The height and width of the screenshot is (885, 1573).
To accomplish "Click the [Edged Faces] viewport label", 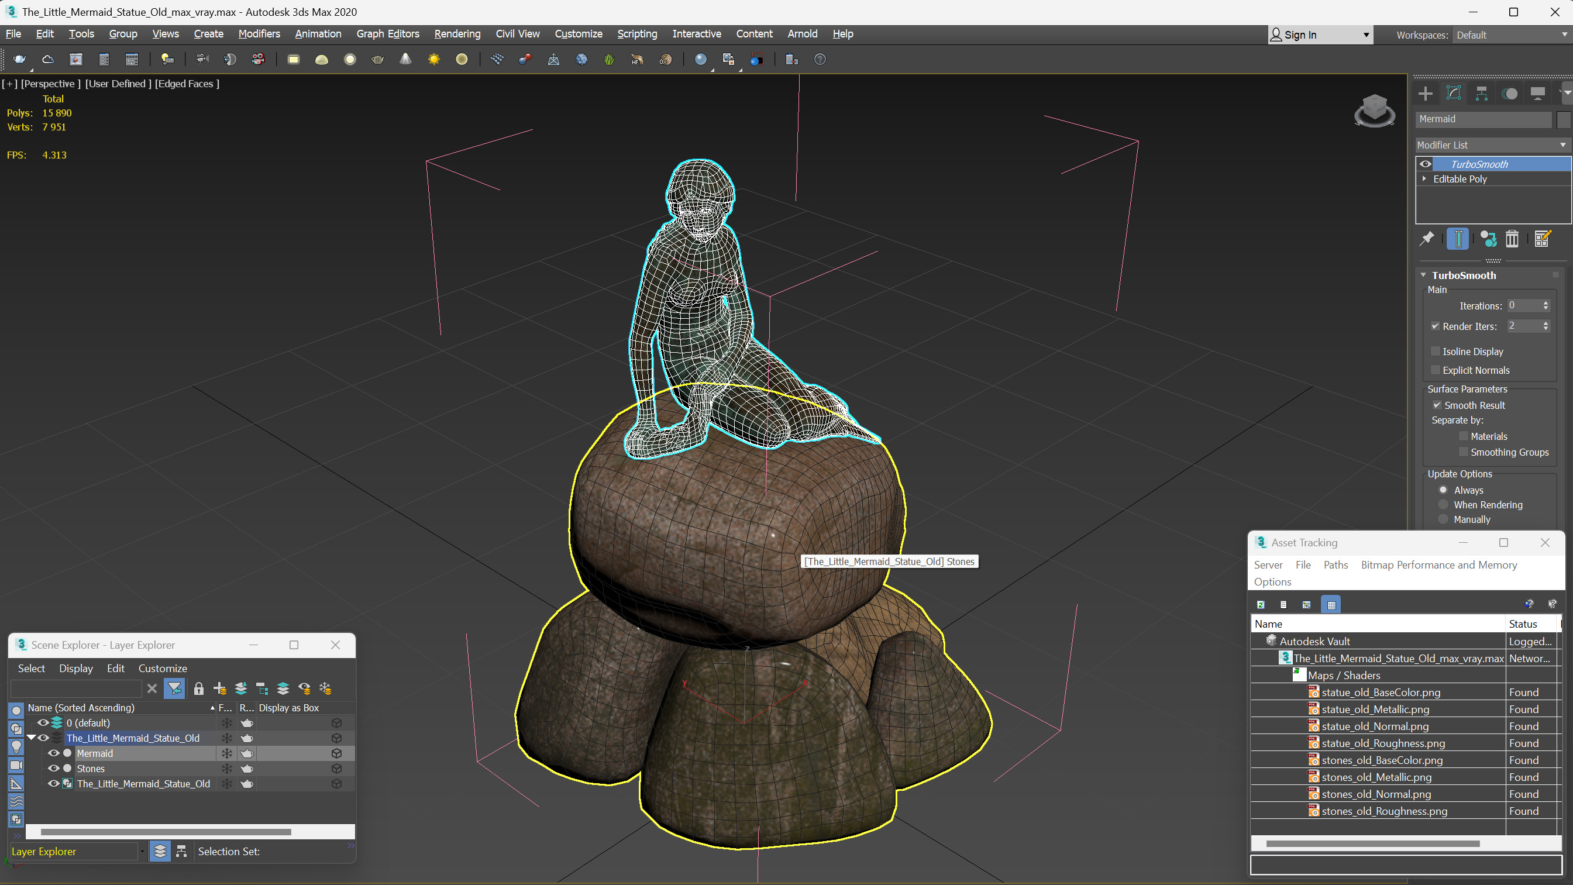I will tap(187, 84).
